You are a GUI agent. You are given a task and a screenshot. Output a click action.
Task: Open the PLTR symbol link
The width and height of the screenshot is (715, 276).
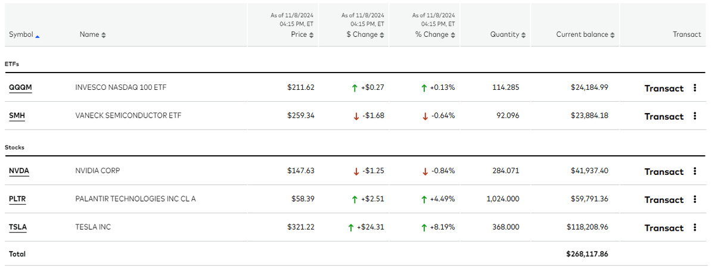coord(17,199)
